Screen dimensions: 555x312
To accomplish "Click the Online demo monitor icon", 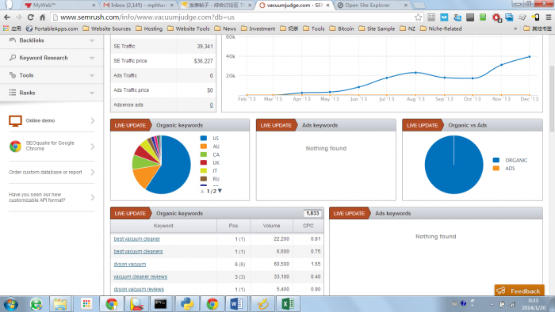I will (x=15, y=121).
